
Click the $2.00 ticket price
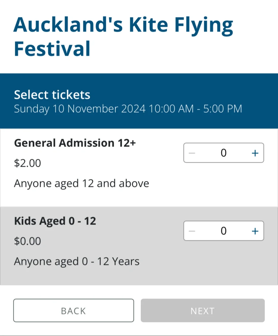click(28, 163)
